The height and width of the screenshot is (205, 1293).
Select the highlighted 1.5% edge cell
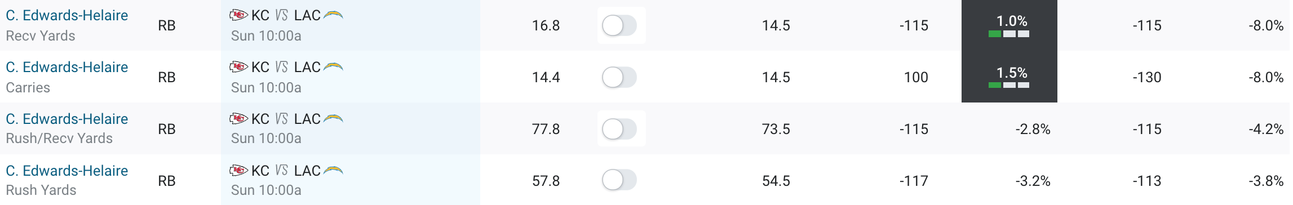click(x=1009, y=77)
